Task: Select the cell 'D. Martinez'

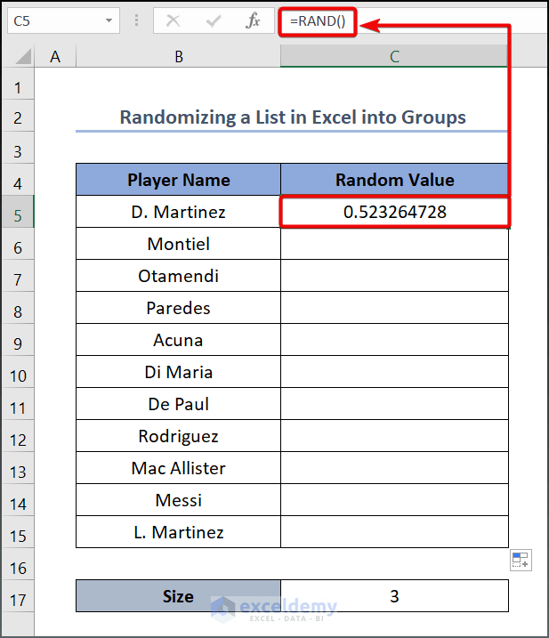Action: pyautogui.click(x=178, y=212)
